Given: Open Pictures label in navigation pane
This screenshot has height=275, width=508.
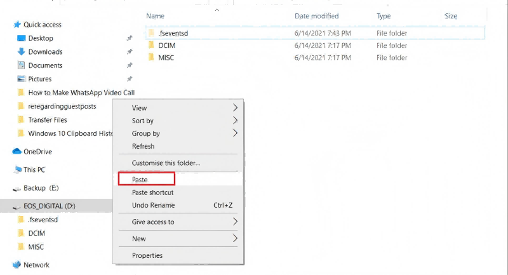Looking at the screenshot, I should point(40,79).
